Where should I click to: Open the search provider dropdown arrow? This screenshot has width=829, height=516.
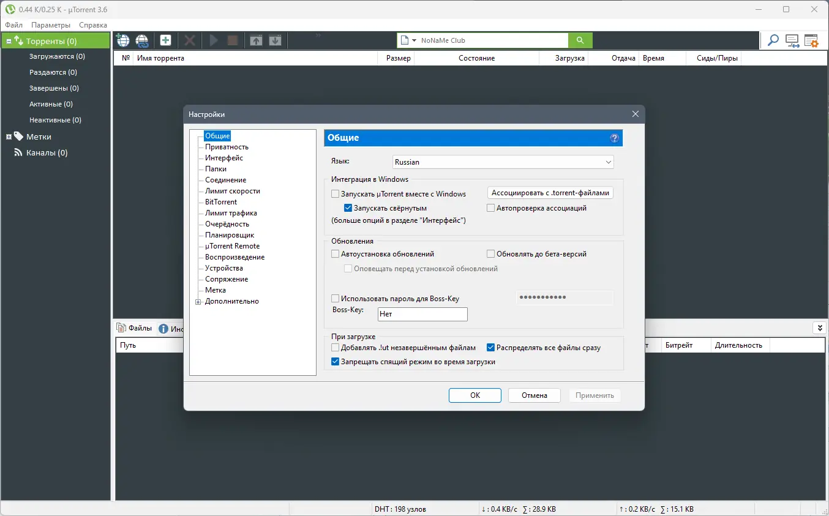tap(414, 40)
